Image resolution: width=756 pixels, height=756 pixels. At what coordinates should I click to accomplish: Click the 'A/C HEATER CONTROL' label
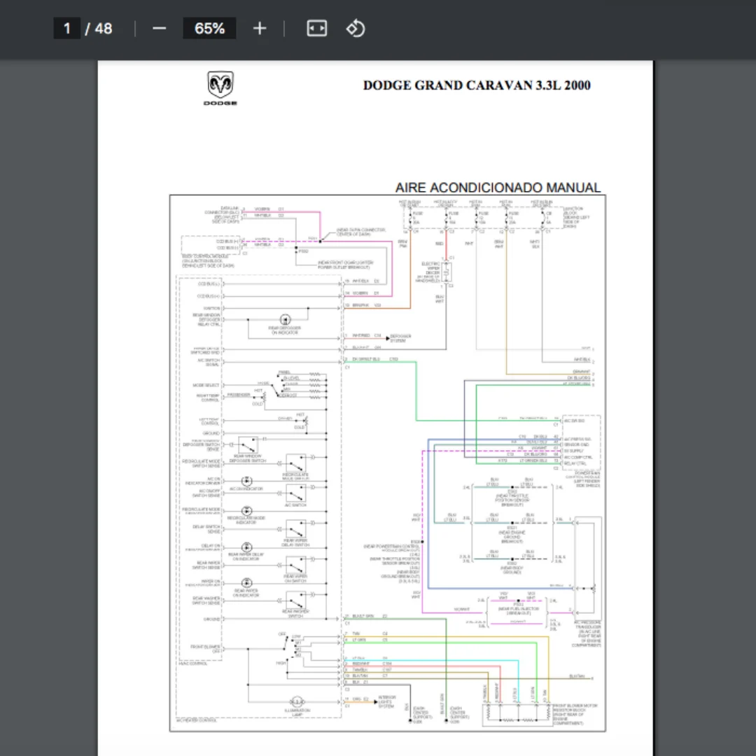pos(197,720)
